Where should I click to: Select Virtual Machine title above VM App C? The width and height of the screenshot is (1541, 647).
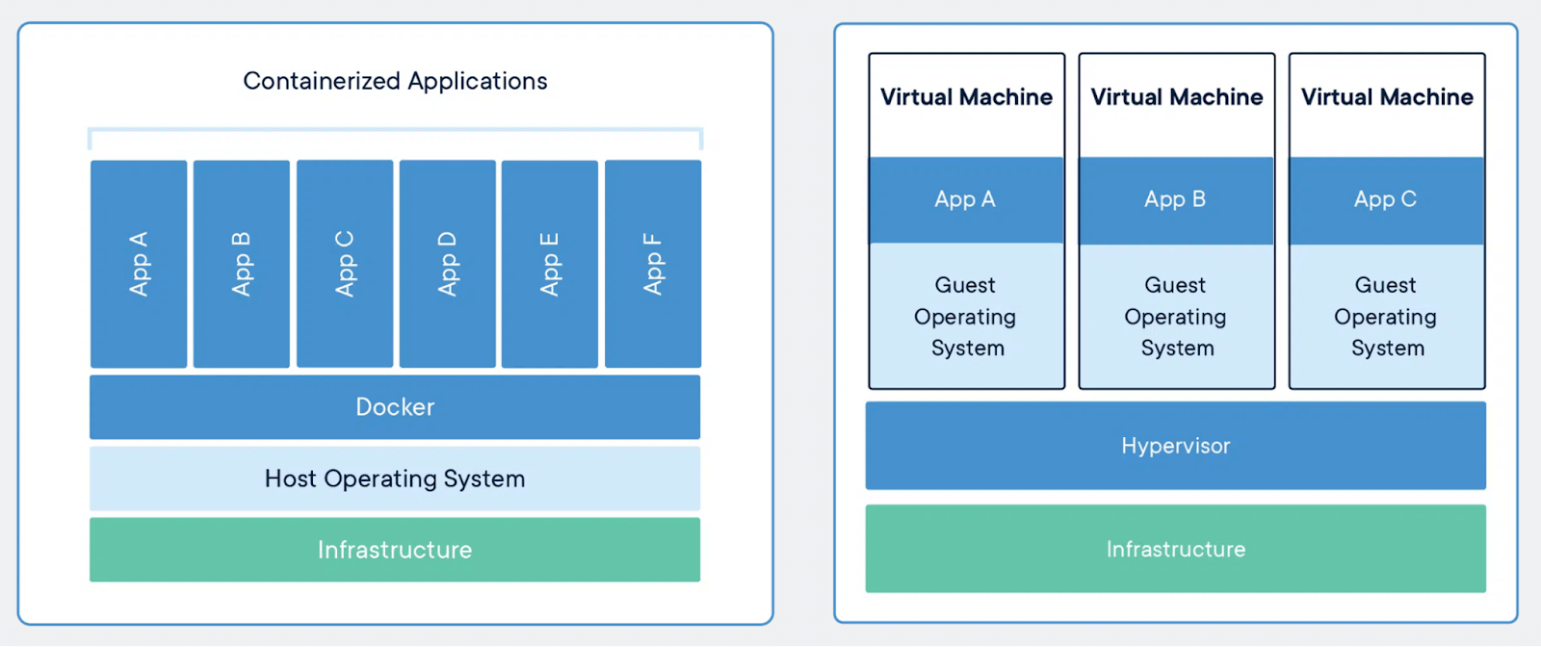coord(1387,97)
